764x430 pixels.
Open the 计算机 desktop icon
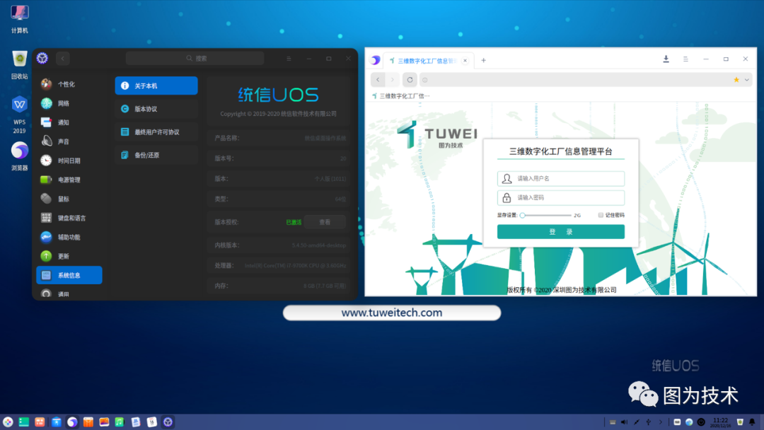tap(20, 20)
